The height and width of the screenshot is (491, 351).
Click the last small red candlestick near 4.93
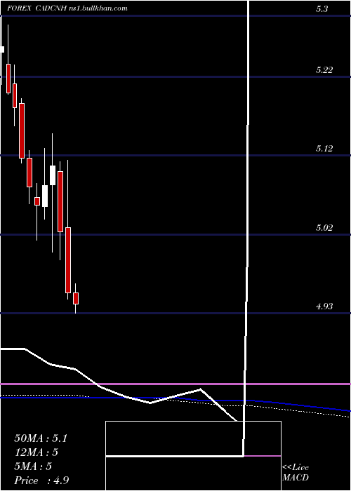tap(76, 298)
